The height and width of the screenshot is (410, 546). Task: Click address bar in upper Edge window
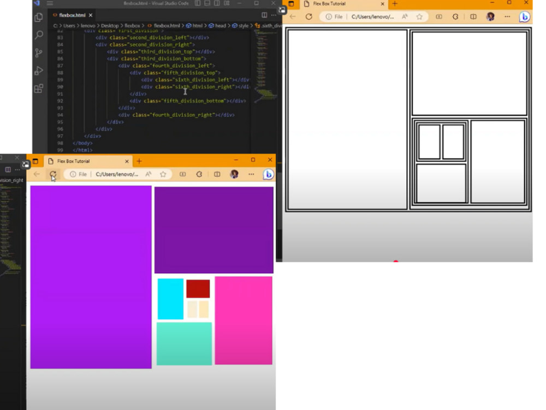pos(373,16)
